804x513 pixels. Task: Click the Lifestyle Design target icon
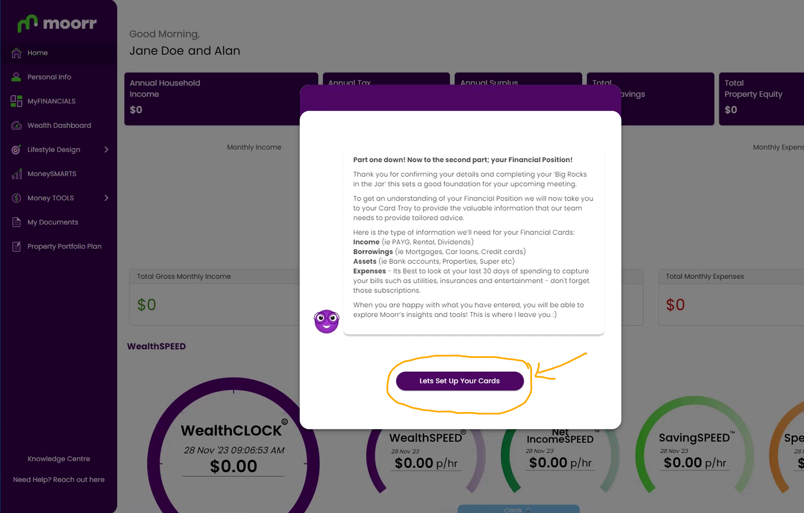(x=16, y=150)
